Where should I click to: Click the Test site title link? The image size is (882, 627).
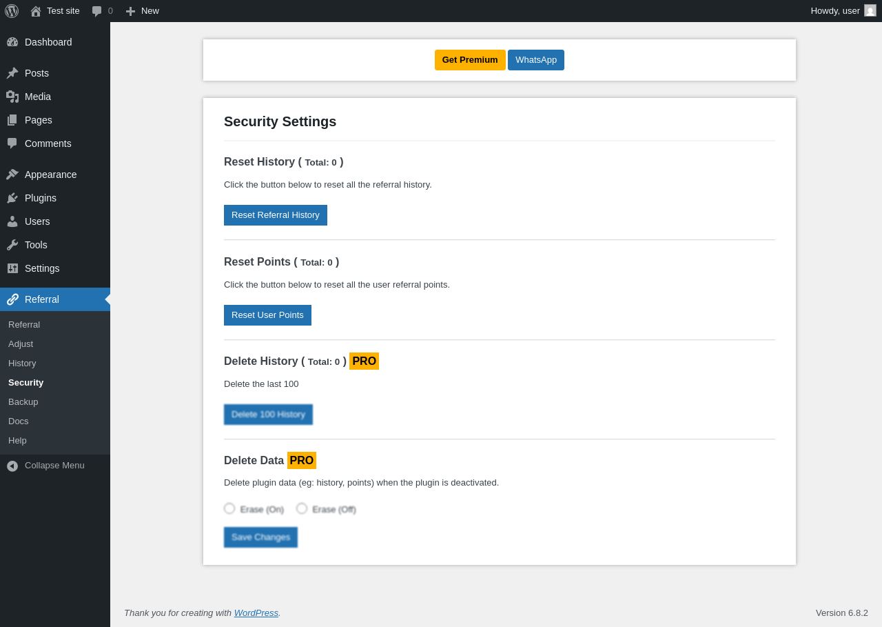click(63, 11)
